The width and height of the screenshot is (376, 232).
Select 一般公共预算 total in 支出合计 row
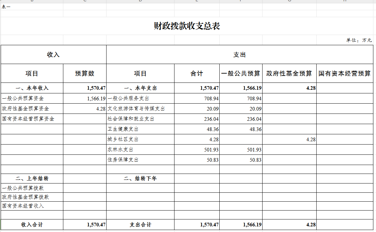coord(241,224)
